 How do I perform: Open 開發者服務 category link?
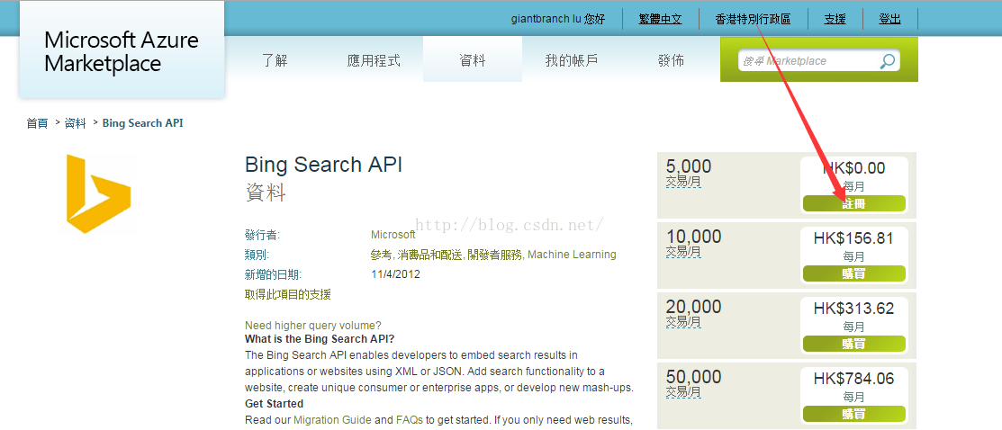pos(494,255)
